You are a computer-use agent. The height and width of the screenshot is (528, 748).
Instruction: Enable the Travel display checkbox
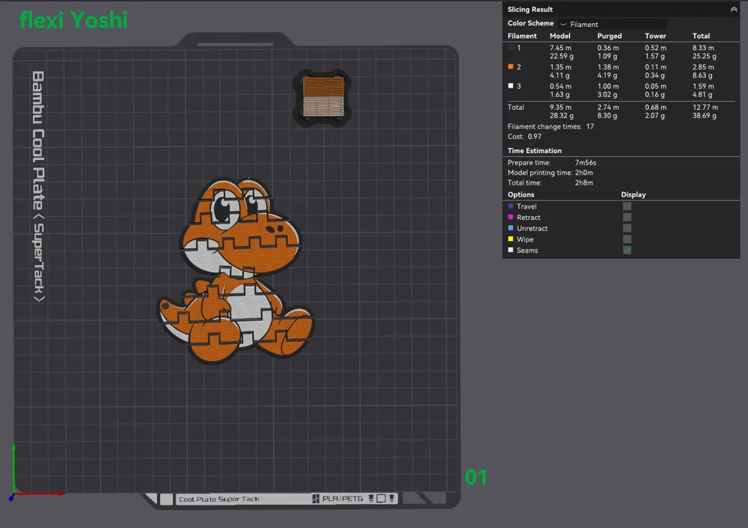[627, 206]
